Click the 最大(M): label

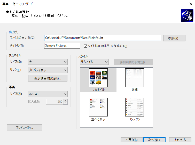(x=34, y=102)
